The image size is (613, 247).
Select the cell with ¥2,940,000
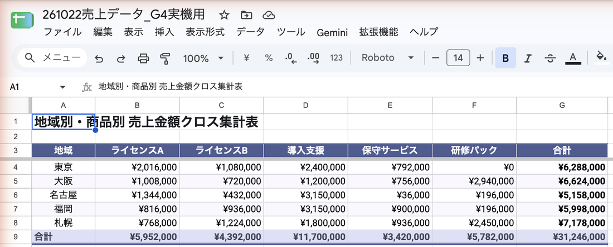click(474, 181)
